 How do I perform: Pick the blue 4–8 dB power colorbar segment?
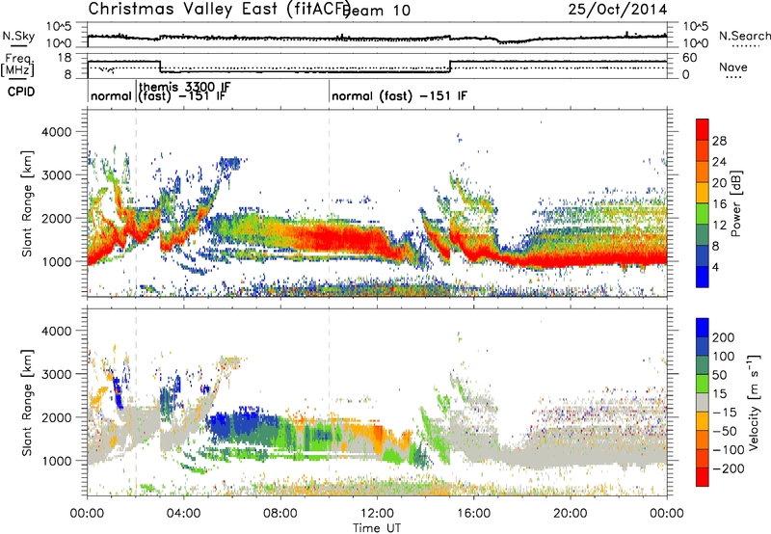(x=703, y=256)
